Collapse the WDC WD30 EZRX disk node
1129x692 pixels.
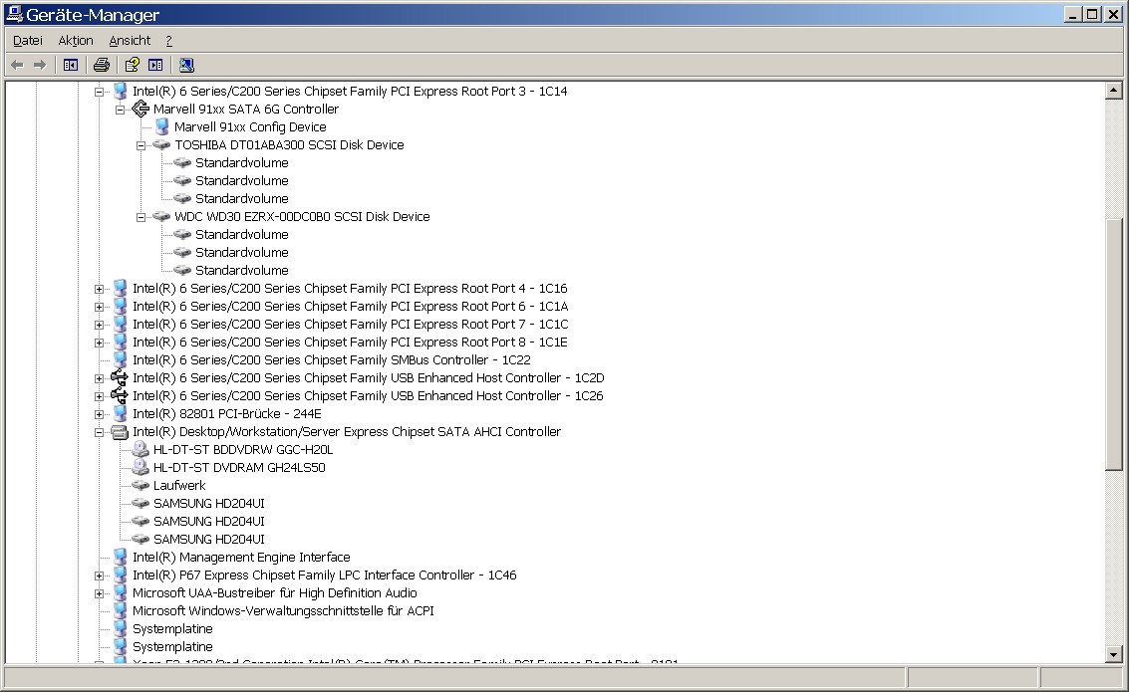pos(141,216)
